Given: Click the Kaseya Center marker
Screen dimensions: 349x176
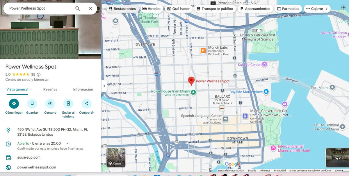Looking at the screenshot, I should pyautogui.click(x=264, y=64).
